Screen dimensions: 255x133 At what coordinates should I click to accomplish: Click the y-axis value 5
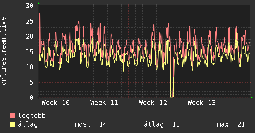[x=32, y=82]
